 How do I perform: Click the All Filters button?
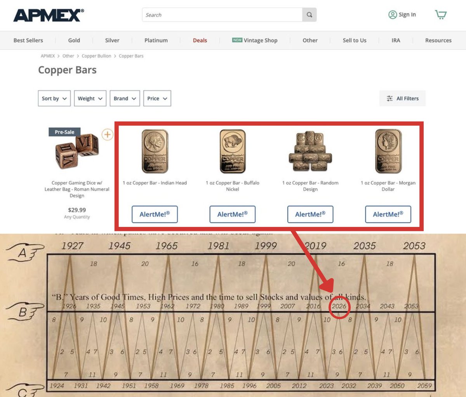[x=402, y=98]
